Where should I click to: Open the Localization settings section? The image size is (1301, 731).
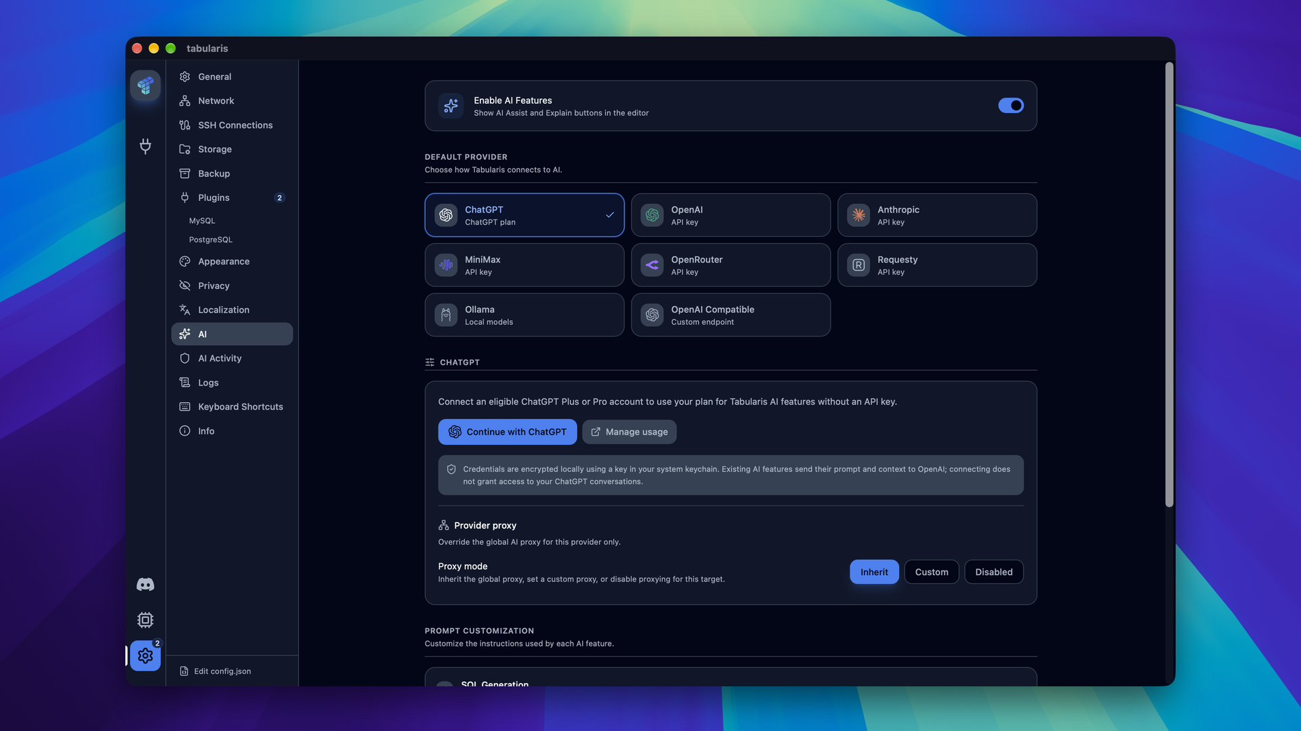(x=232, y=310)
